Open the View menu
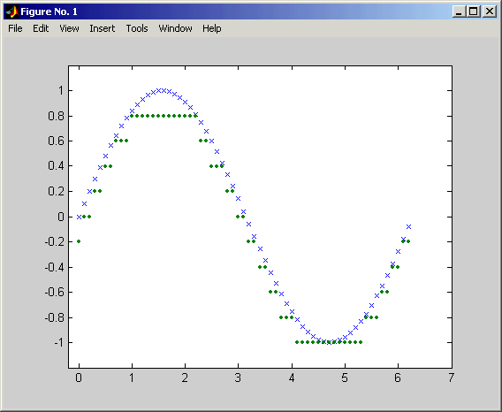Screen dimensions: 502x412 tap(69, 28)
